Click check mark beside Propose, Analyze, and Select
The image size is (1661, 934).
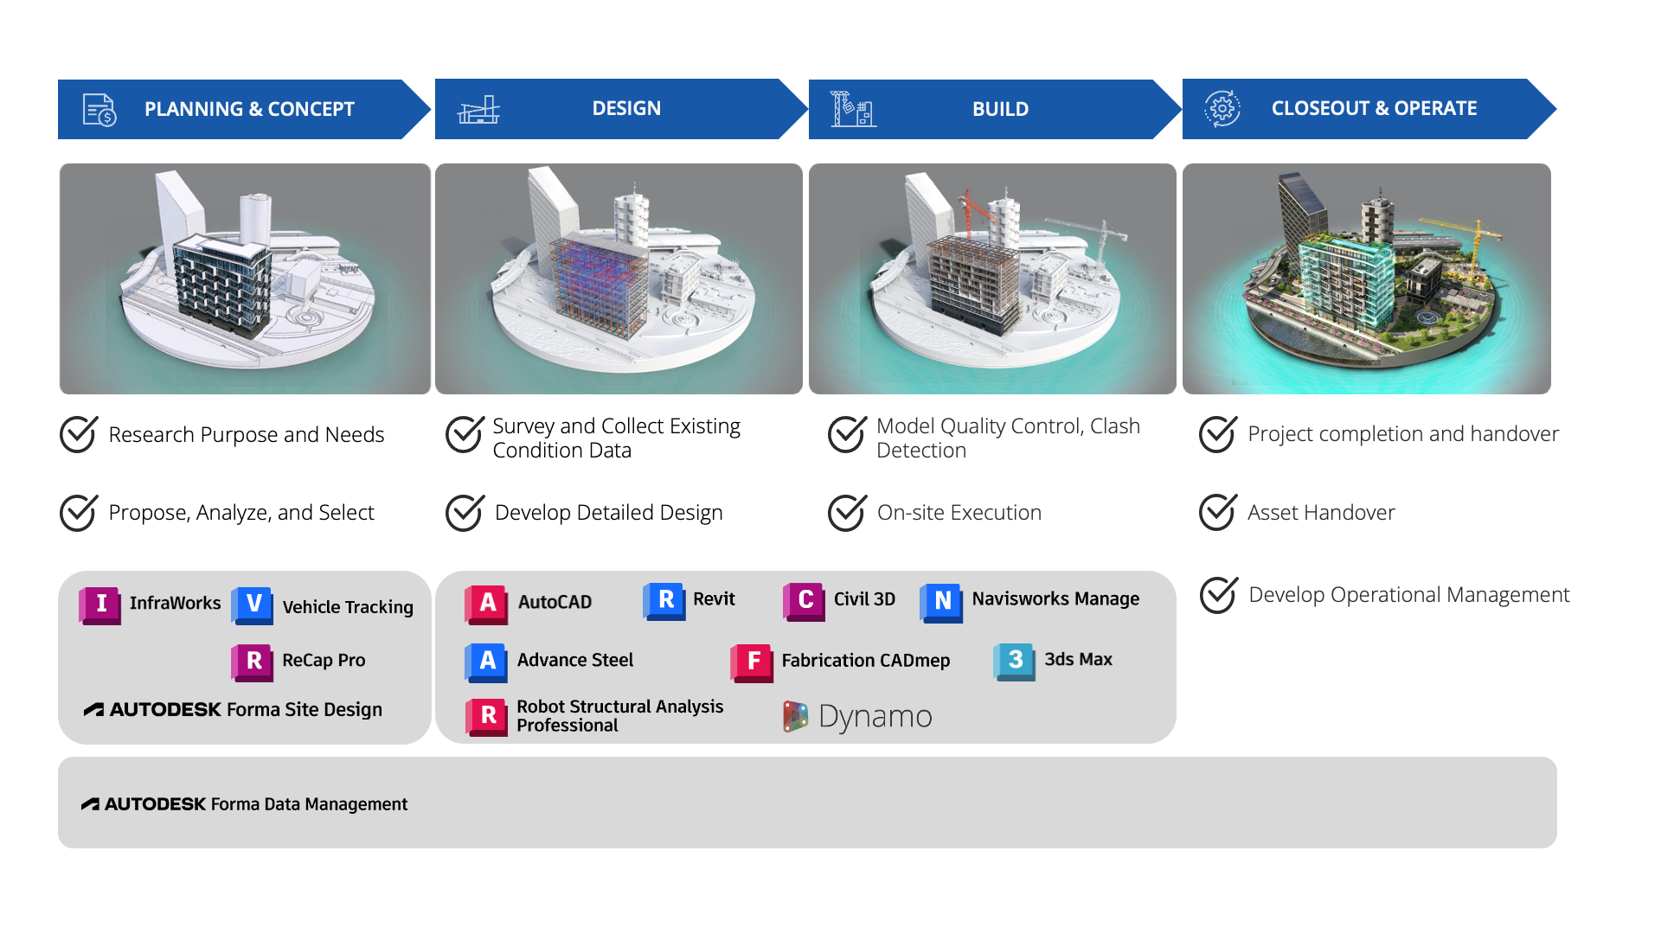[x=79, y=513]
